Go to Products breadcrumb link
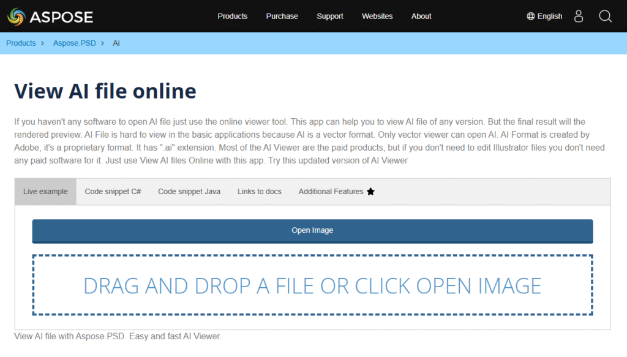Image resolution: width=627 pixels, height=357 pixels. click(21, 43)
